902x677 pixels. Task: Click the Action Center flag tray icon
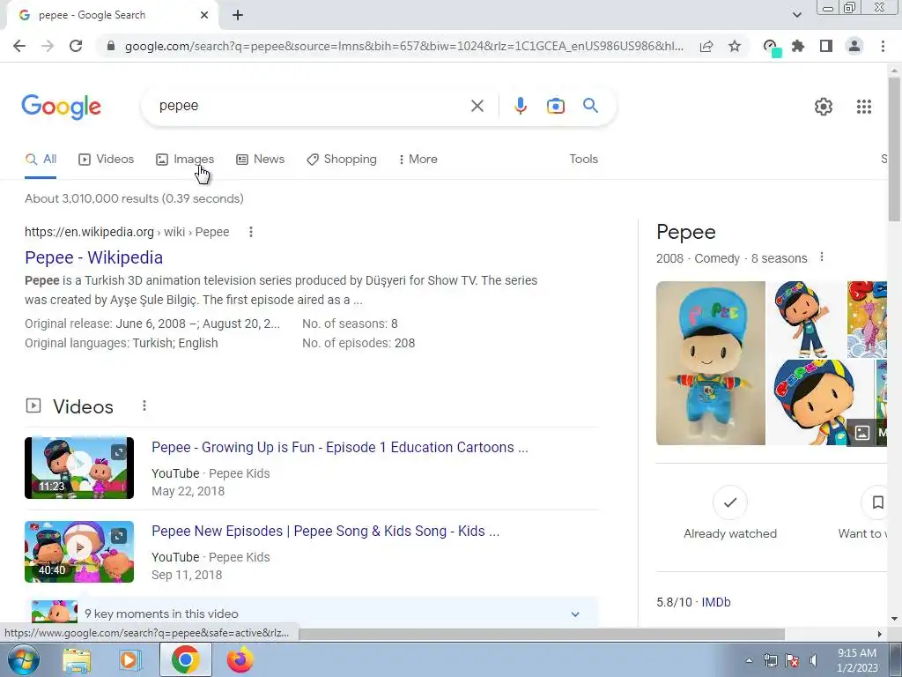tap(792, 661)
